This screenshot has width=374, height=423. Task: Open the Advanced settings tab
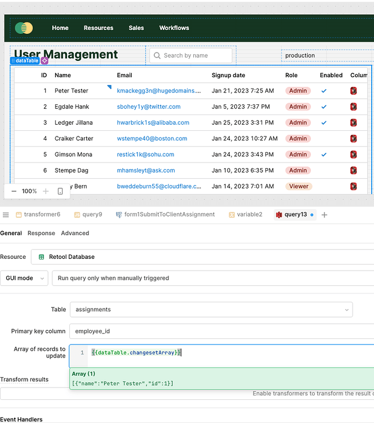(75, 233)
